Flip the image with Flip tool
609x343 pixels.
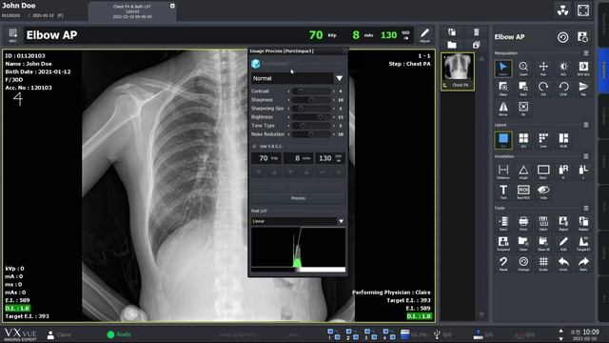coord(583,89)
